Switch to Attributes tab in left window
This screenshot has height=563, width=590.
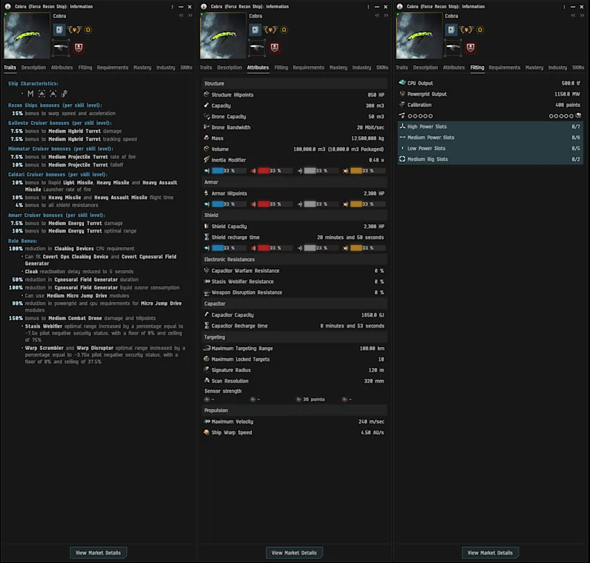pos(62,67)
